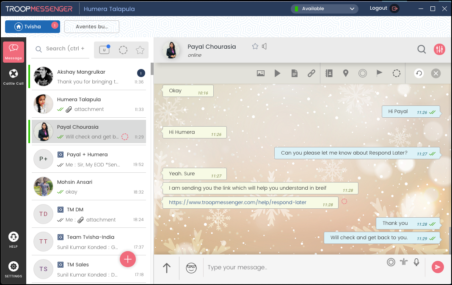Switch to the Aventes workspace tab
Image resolution: width=452 pixels, height=285 pixels.
pos(91,27)
